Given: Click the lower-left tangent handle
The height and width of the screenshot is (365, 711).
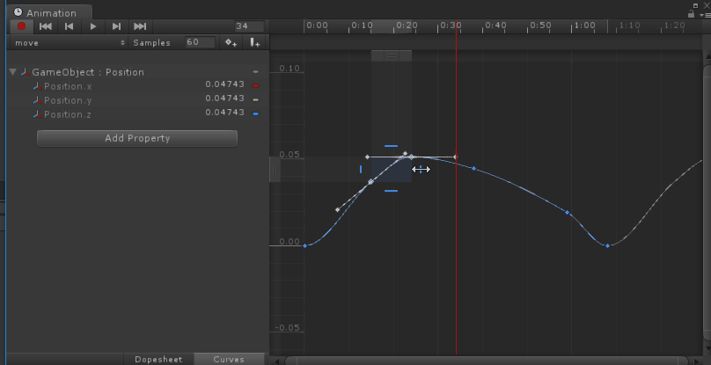Looking at the screenshot, I should tap(337, 209).
